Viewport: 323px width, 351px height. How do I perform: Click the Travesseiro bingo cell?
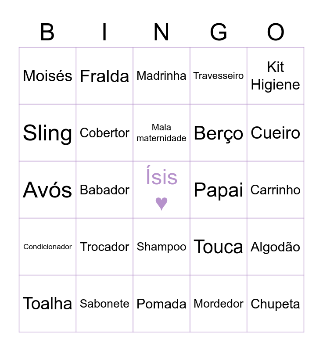coord(219,76)
